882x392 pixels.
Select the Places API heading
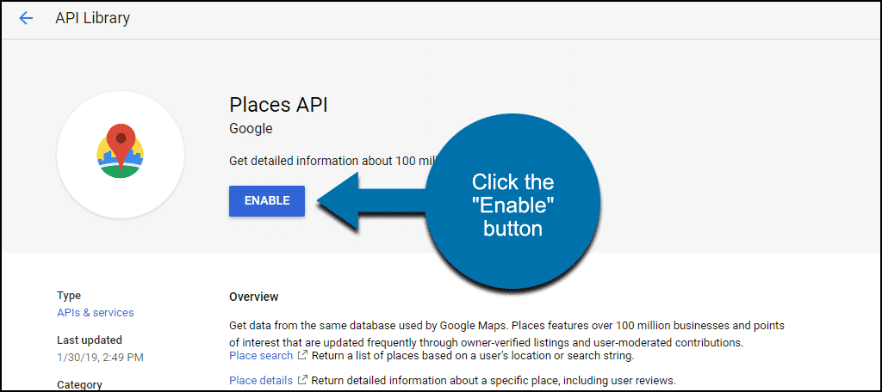[x=278, y=105]
